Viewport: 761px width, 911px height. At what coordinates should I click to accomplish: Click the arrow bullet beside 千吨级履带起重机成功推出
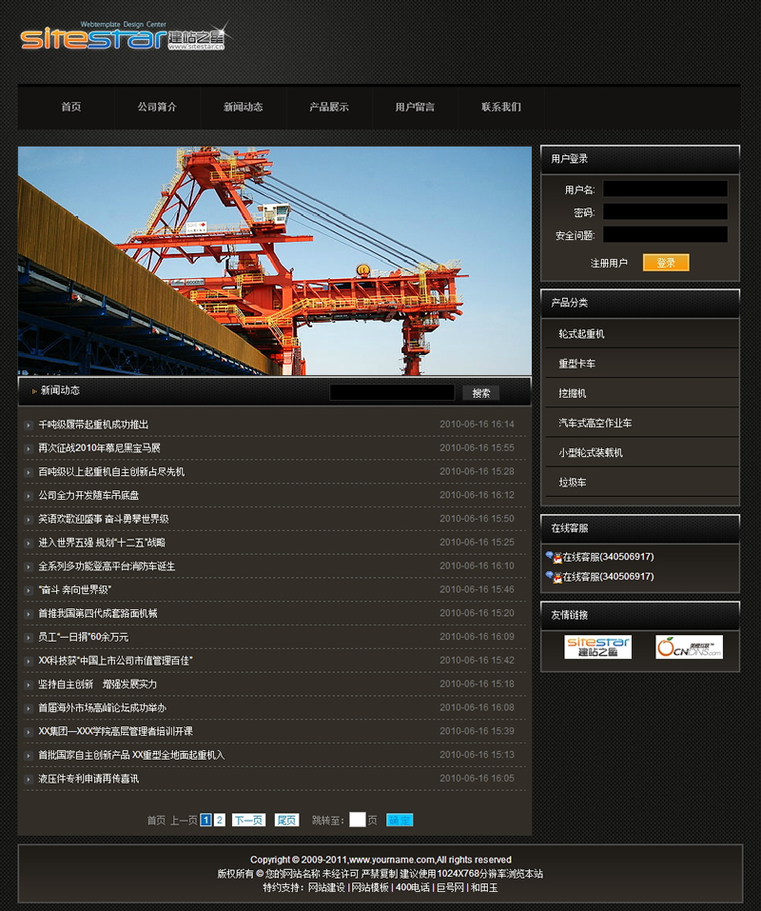[29, 425]
